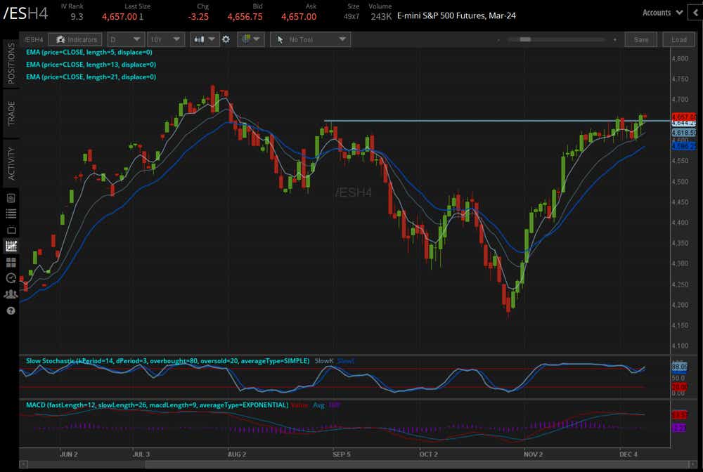Switch to the POSITIONS side tab
This screenshot has height=472, width=703.
(x=11, y=63)
